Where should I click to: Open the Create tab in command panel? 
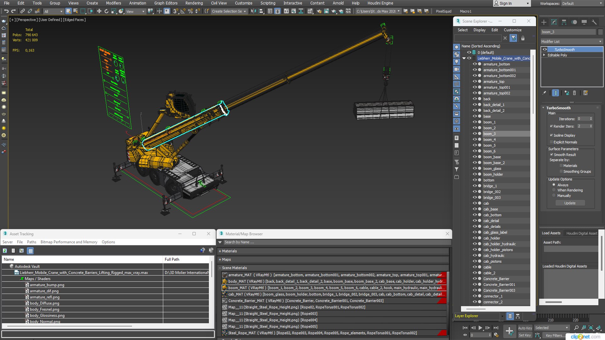coord(544,22)
